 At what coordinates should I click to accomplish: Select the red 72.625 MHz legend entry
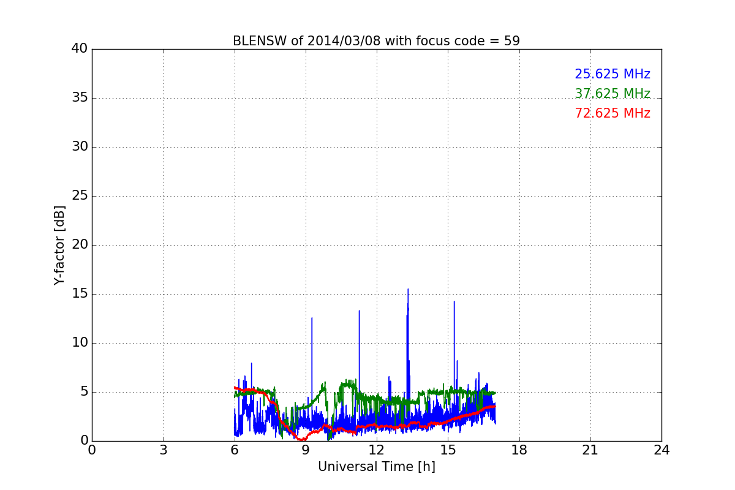[x=612, y=113]
